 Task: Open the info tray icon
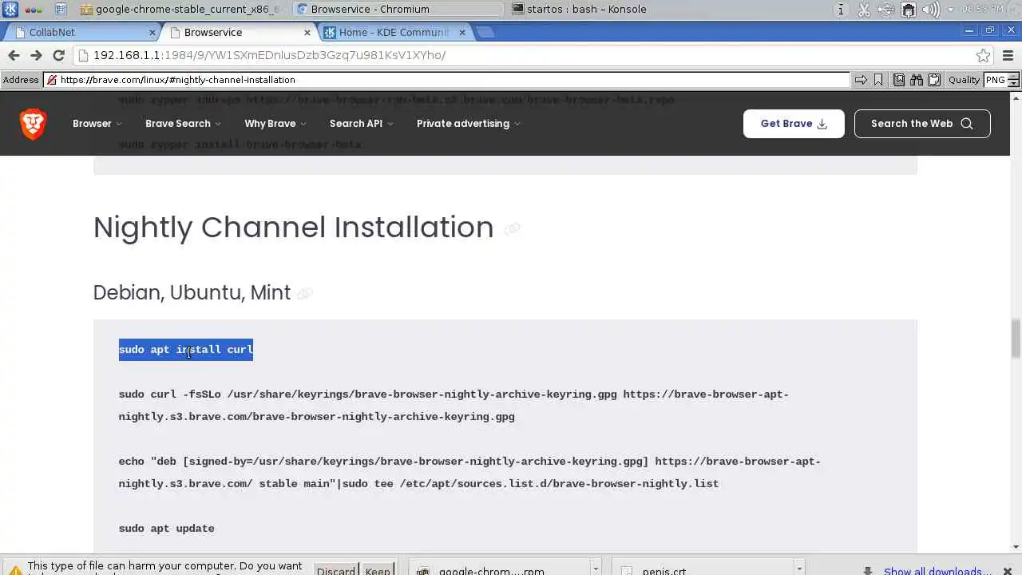841,10
